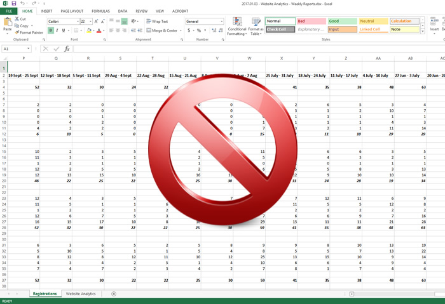The width and height of the screenshot is (445, 304).
Task: Click the Wrap Text button
Action: click(x=157, y=21)
